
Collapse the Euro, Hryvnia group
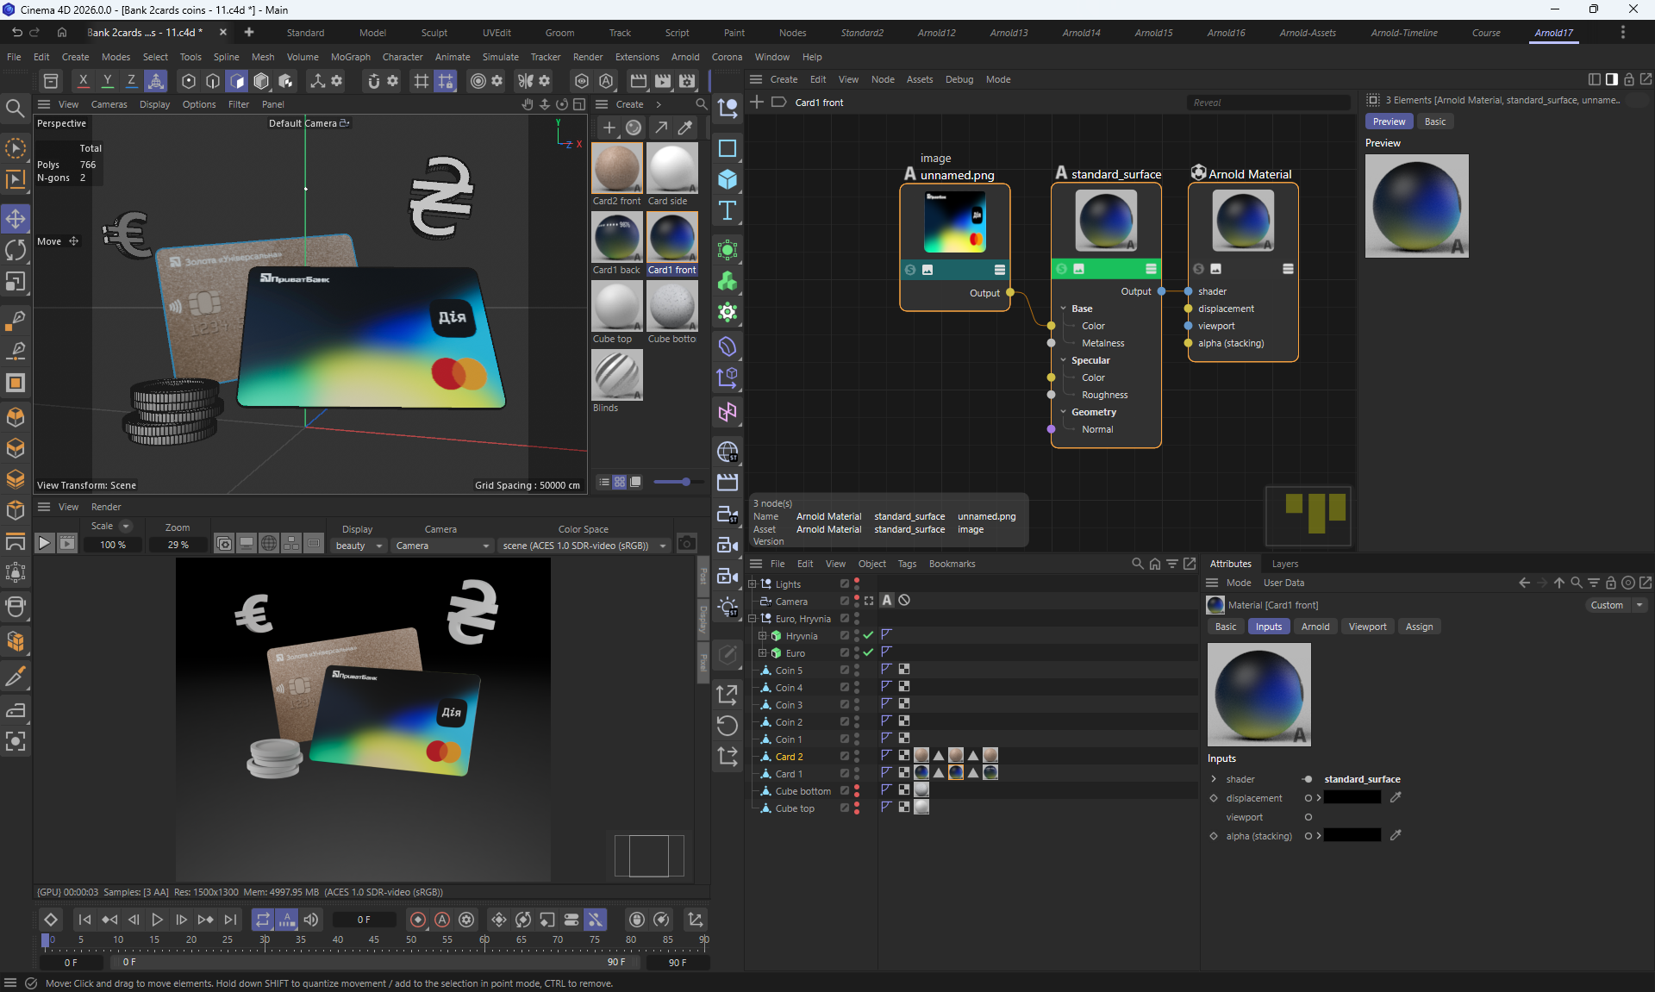coord(753,618)
